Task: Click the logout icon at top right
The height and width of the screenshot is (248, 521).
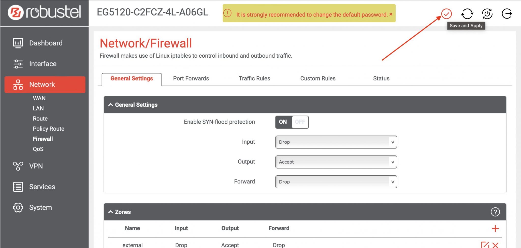Action: [x=507, y=14]
